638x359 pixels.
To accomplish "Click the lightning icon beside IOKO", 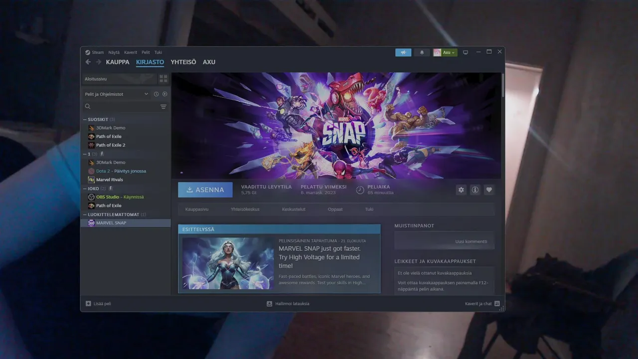I will click(111, 188).
